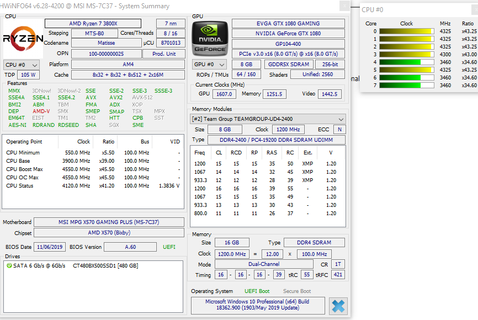Viewport: 478px width, 320px height.
Task: Click the UEFI Boot indicator
Action: click(257, 291)
